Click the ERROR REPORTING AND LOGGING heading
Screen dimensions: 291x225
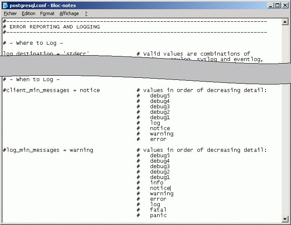54,27
